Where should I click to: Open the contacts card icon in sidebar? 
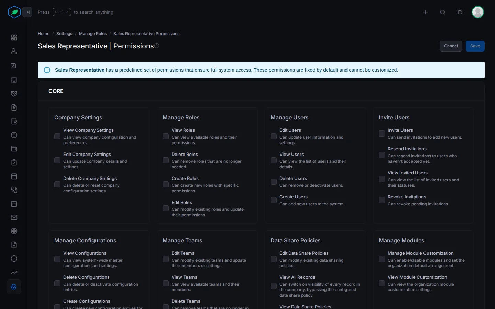click(x=14, y=66)
